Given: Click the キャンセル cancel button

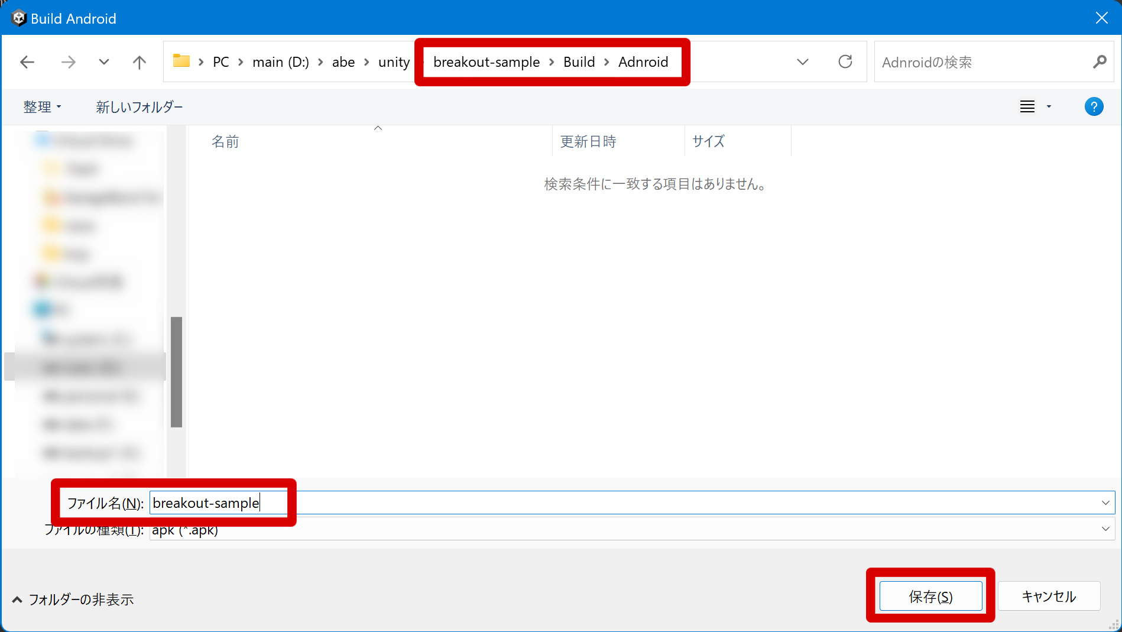Looking at the screenshot, I should (x=1049, y=596).
